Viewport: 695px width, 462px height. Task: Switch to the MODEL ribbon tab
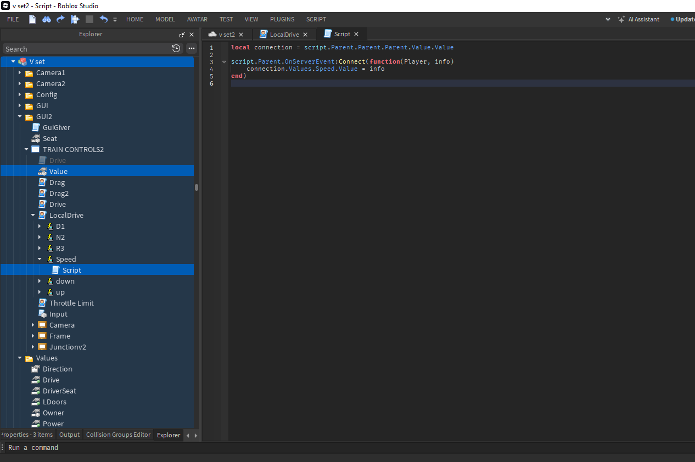(165, 19)
